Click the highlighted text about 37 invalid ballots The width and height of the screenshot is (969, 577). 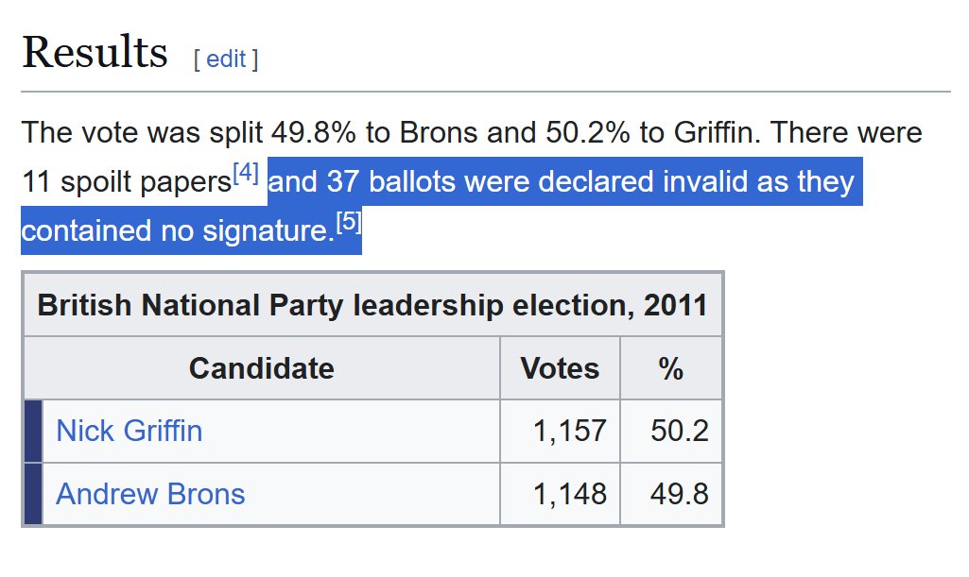(x=562, y=182)
